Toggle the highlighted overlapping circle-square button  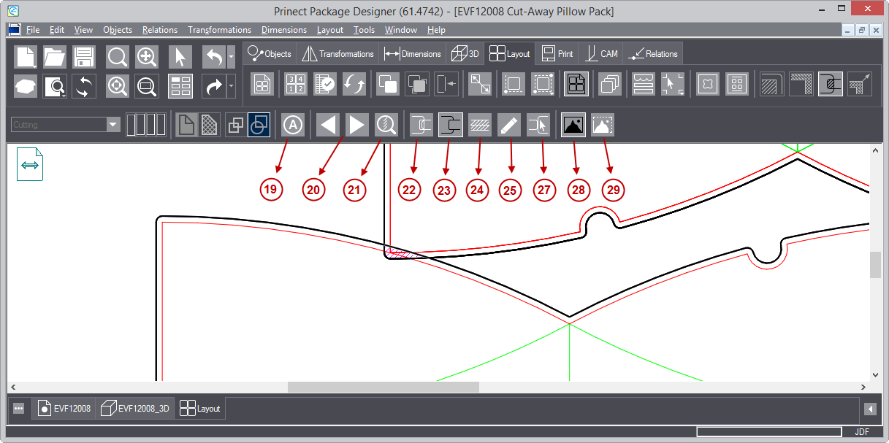coord(259,125)
